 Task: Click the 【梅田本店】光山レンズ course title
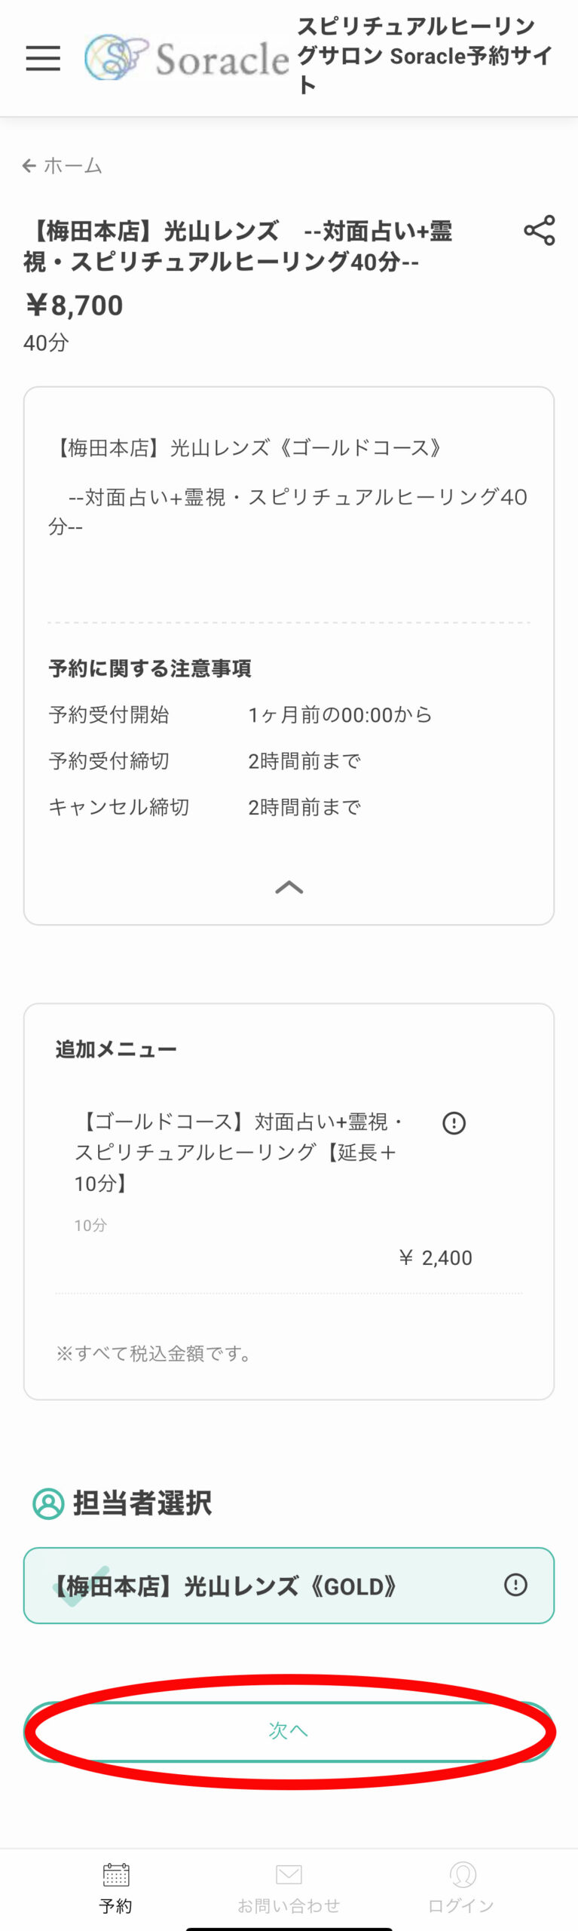(238, 246)
